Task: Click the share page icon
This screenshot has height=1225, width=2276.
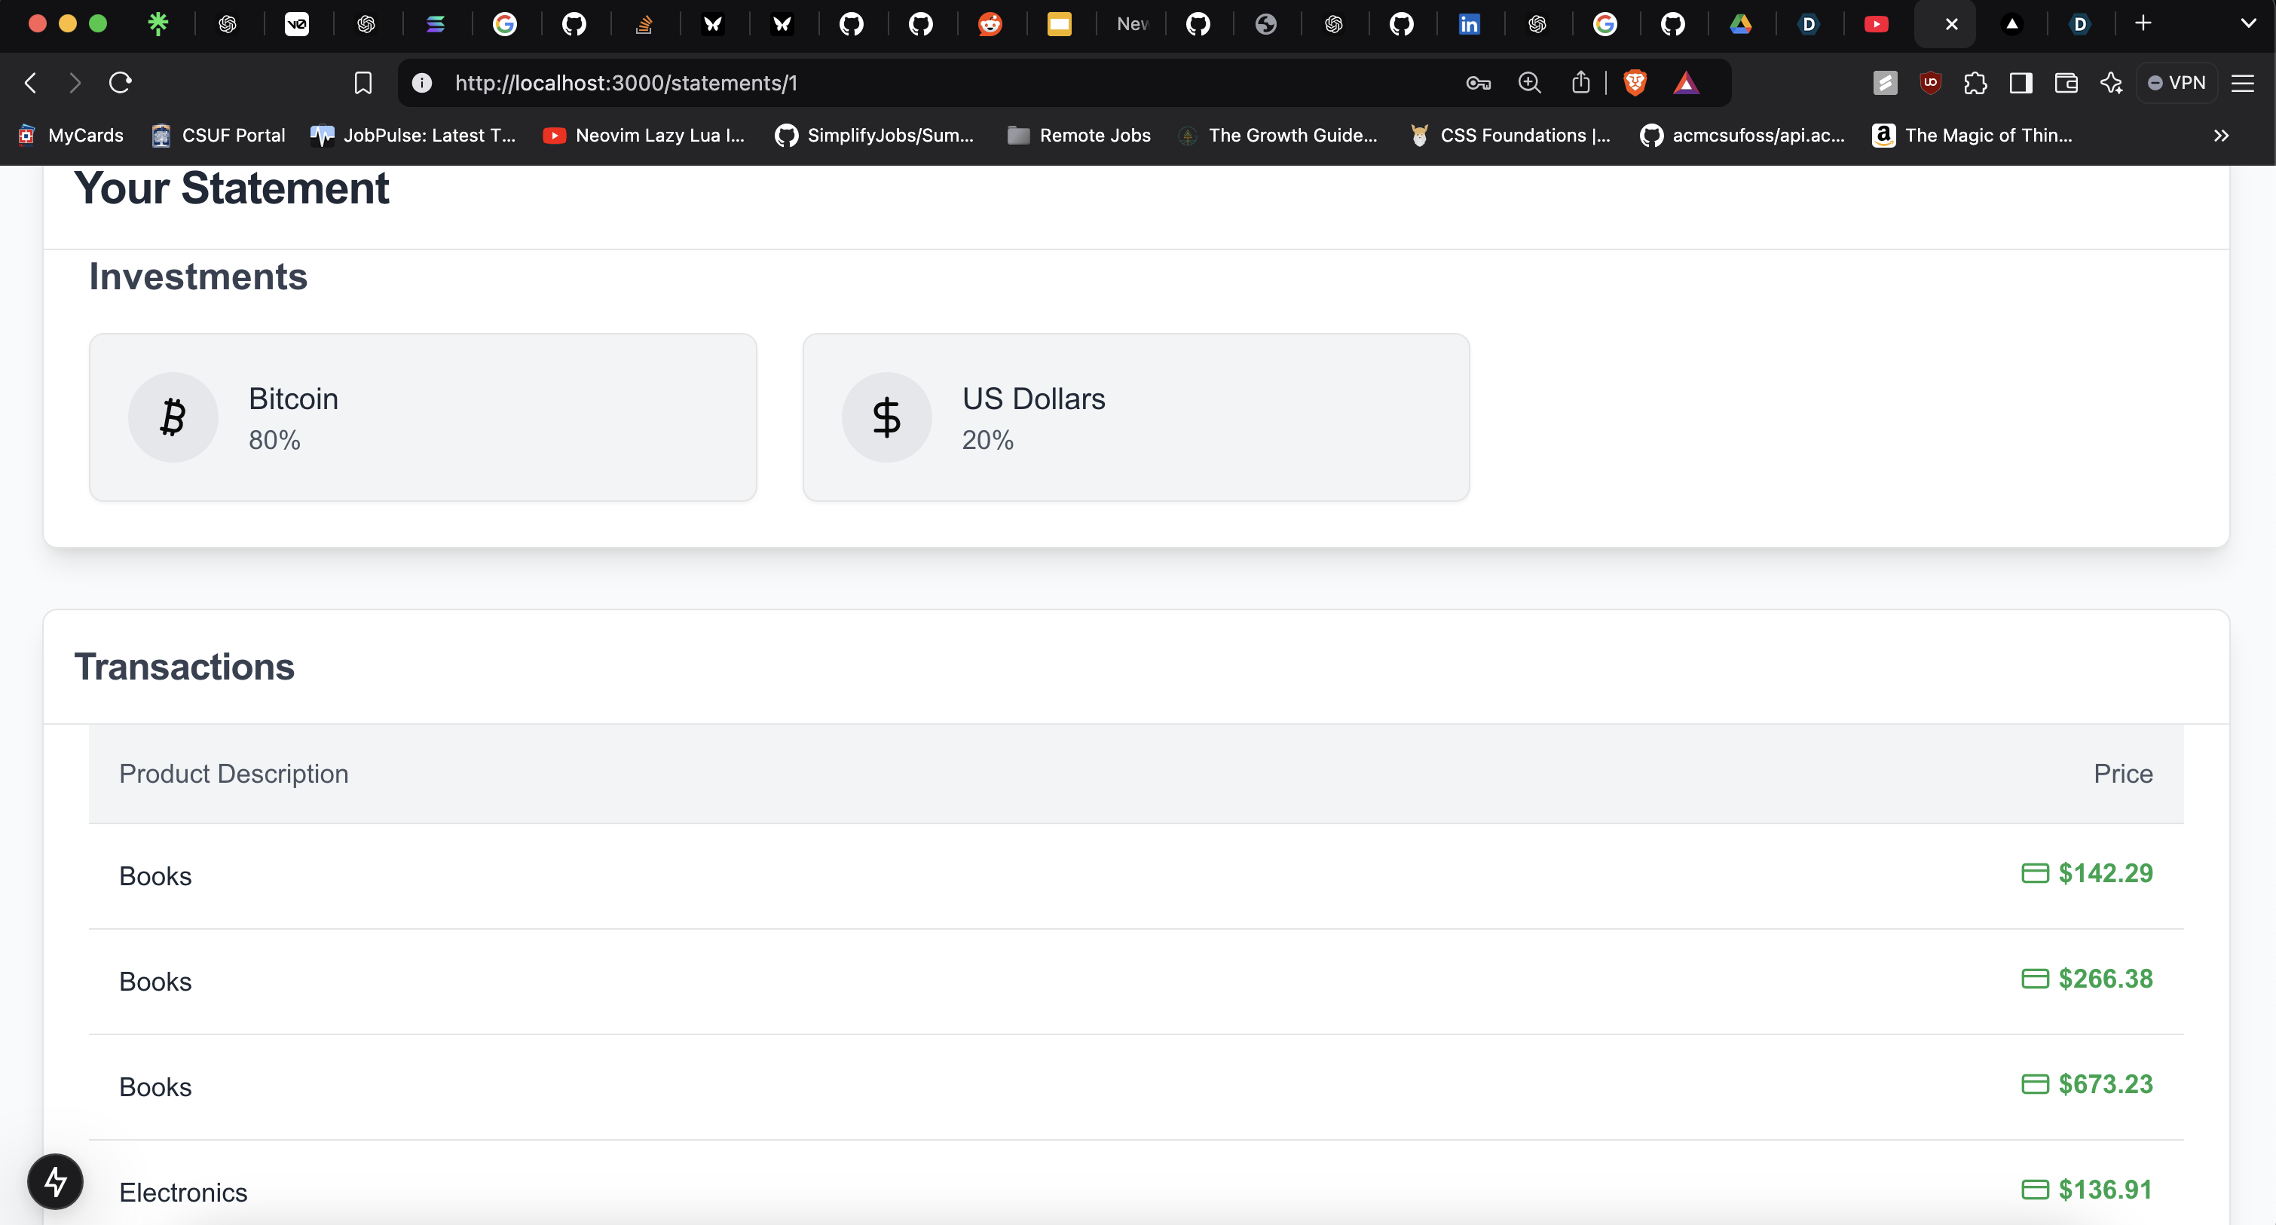Action: 1580,83
